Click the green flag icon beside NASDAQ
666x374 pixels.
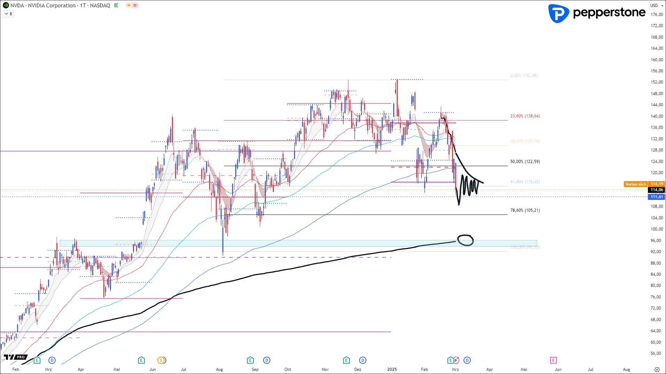(x=116, y=5)
